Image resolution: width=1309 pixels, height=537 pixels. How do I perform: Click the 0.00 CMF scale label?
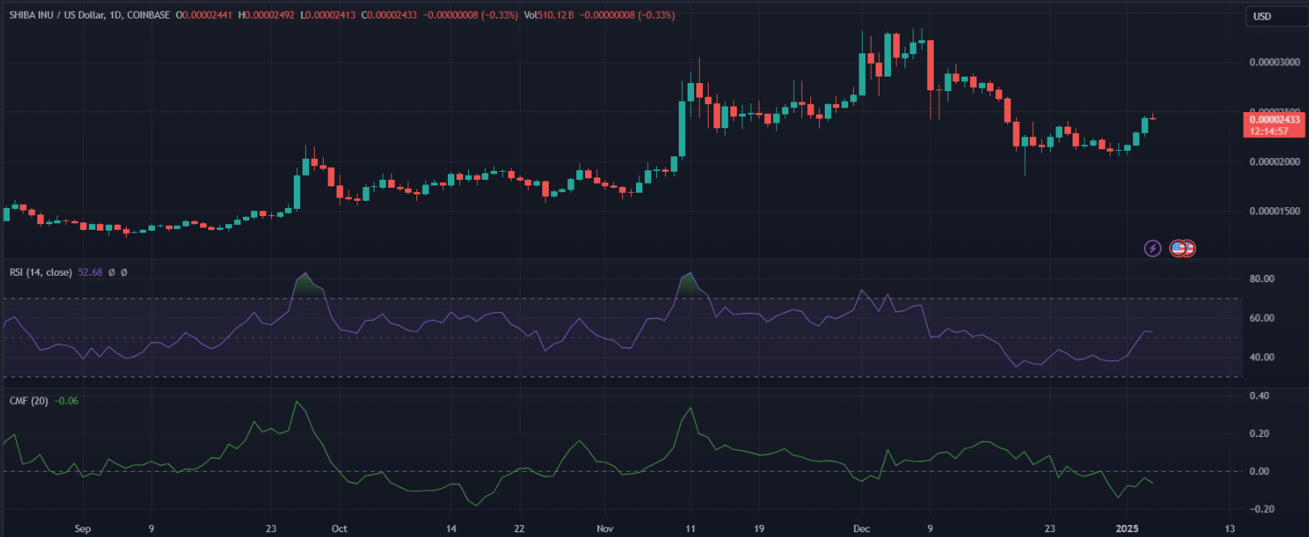pyautogui.click(x=1259, y=472)
